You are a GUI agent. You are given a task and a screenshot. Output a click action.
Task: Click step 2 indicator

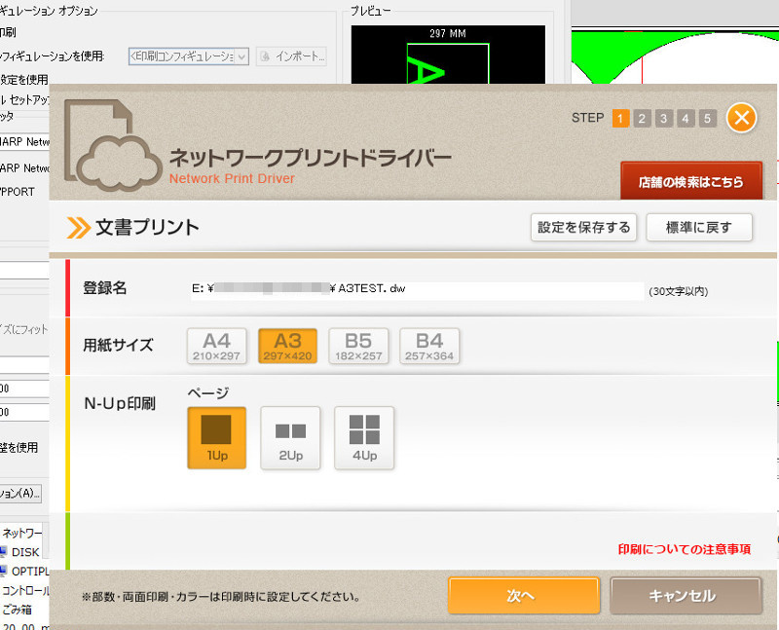coord(643,119)
